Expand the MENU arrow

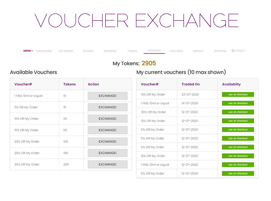[32, 51]
